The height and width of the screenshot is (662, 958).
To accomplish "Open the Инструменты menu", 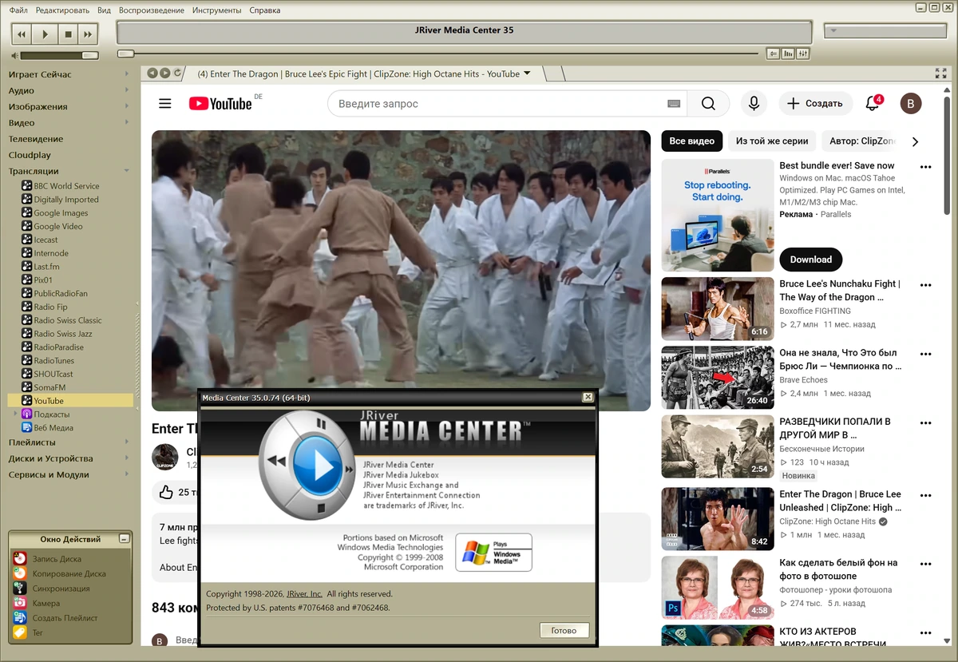I will point(217,10).
